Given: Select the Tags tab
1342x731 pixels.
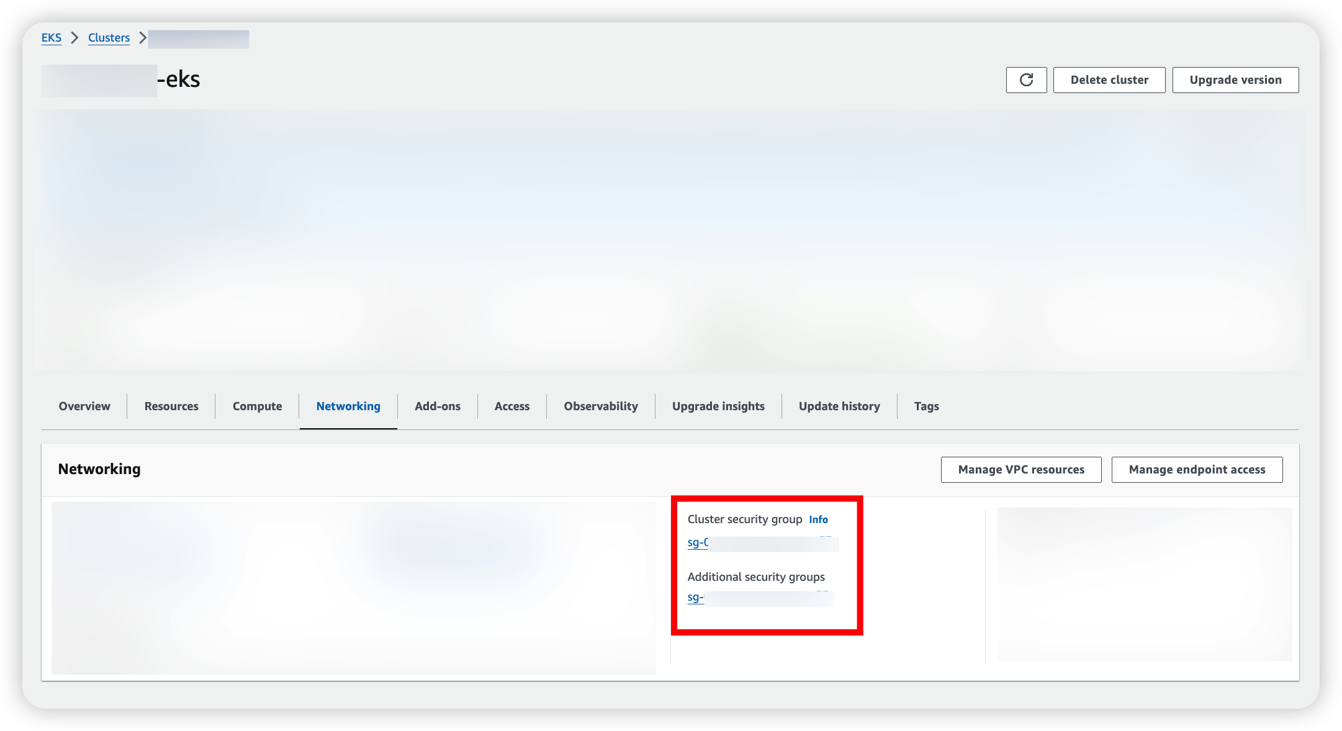Looking at the screenshot, I should pos(926,406).
